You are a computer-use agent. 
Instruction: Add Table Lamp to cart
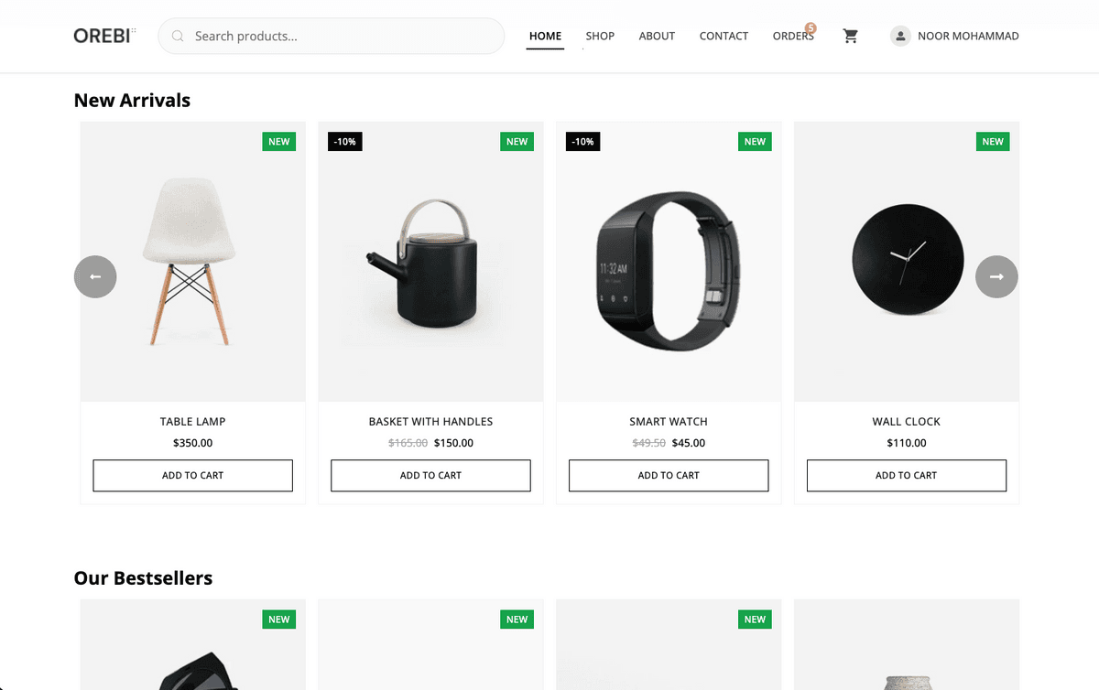192,476
